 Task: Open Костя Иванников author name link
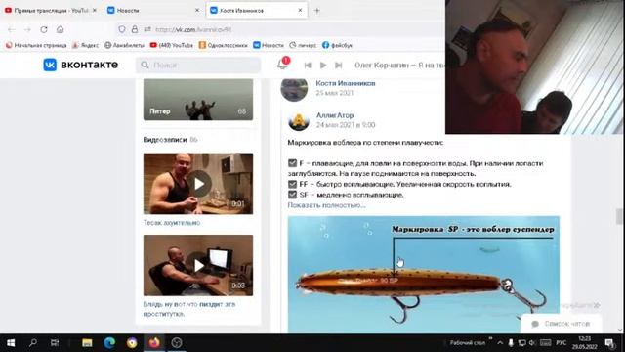(346, 83)
